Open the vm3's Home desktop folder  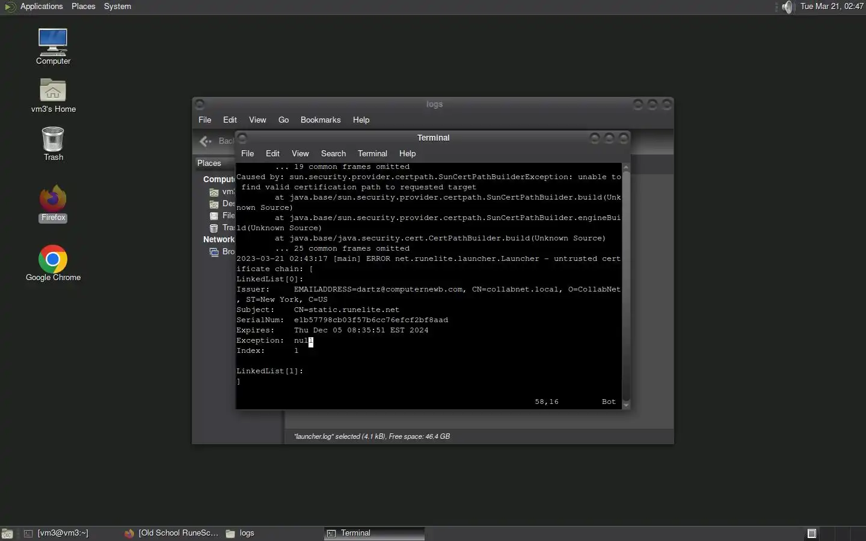click(53, 96)
